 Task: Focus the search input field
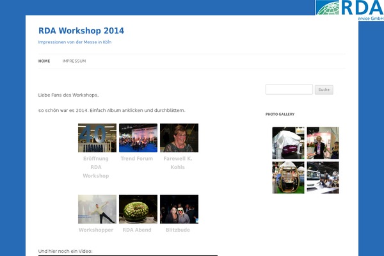pos(289,90)
